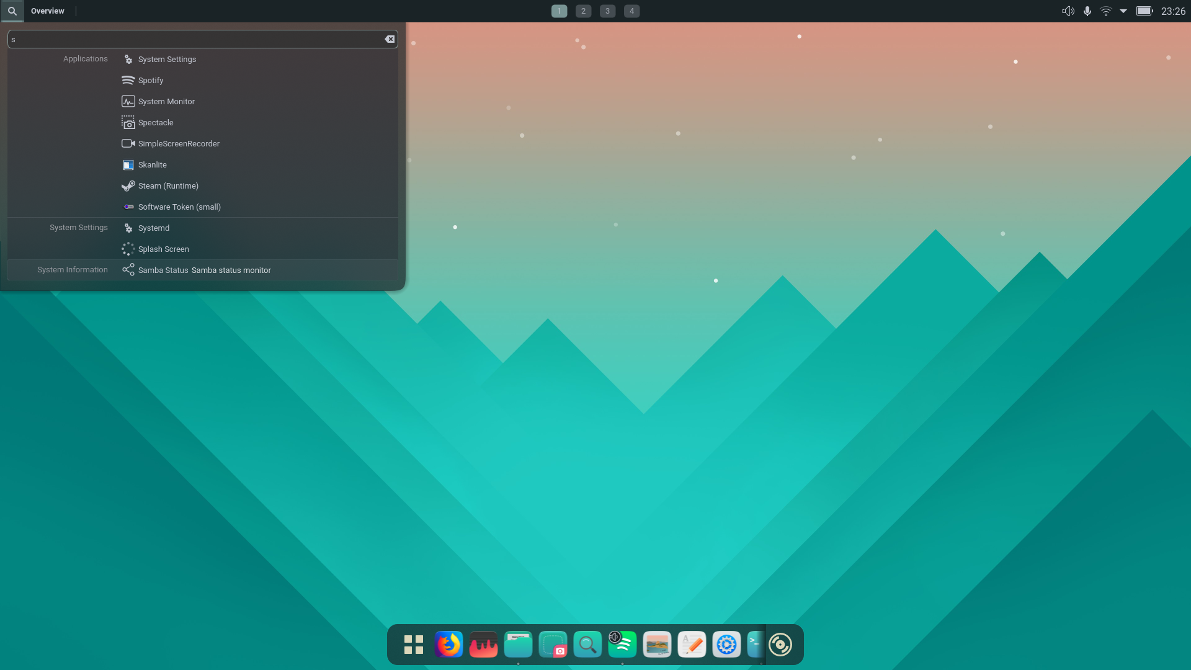
Task: Open the red waveform app in dock
Action: click(x=483, y=645)
